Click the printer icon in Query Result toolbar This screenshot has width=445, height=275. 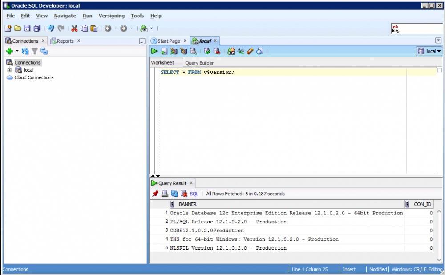tap(165, 194)
